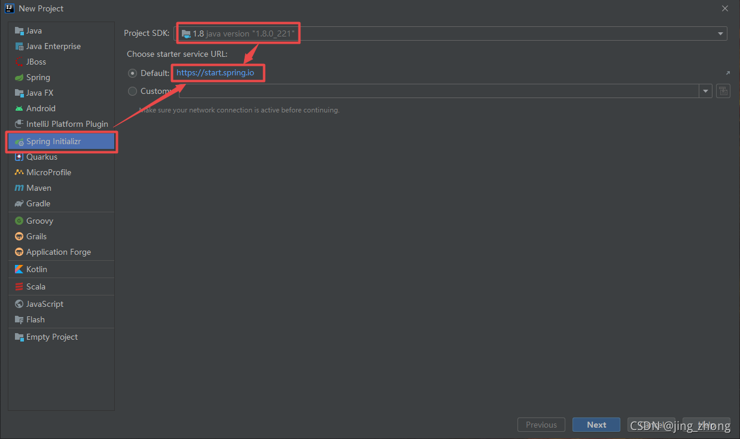Select Application Forge entry
Image resolution: width=740 pixels, height=439 pixels.
[61, 252]
